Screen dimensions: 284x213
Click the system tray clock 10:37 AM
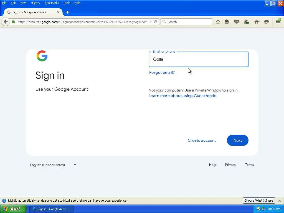(274, 209)
